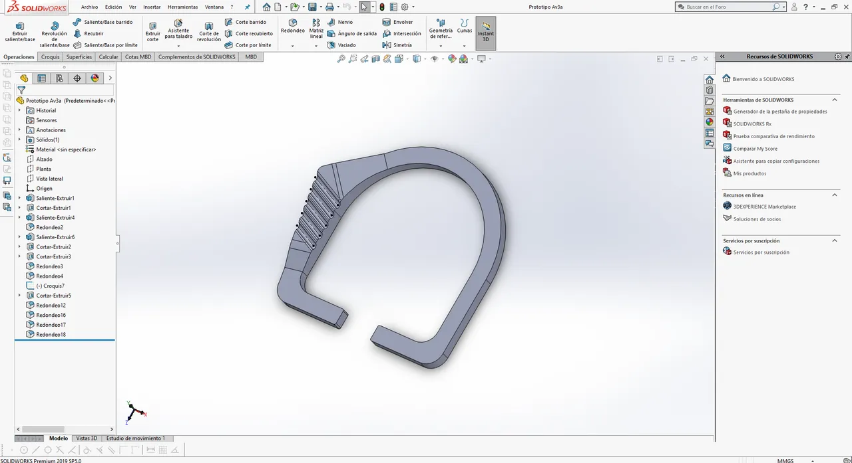This screenshot has height=463, width=852.
Task: Switch to the Calcular tab
Action: (x=108, y=57)
